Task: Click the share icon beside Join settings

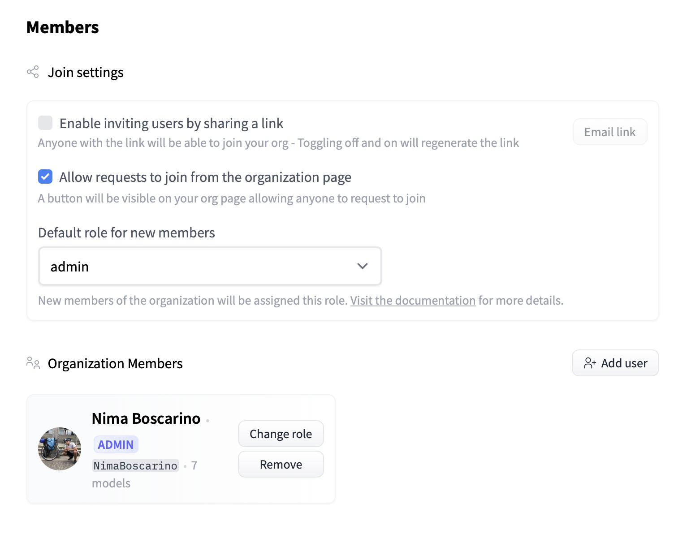Action: click(33, 72)
